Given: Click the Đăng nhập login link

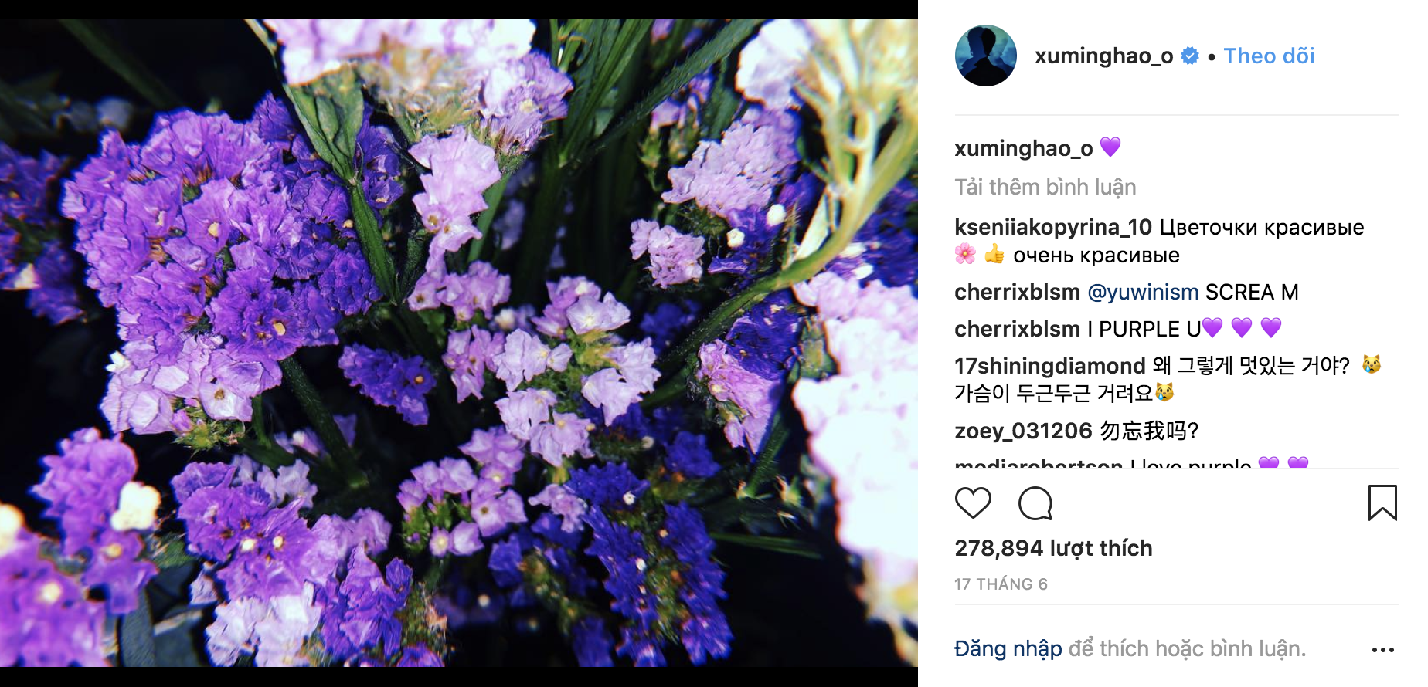Looking at the screenshot, I should point(1008,648).
